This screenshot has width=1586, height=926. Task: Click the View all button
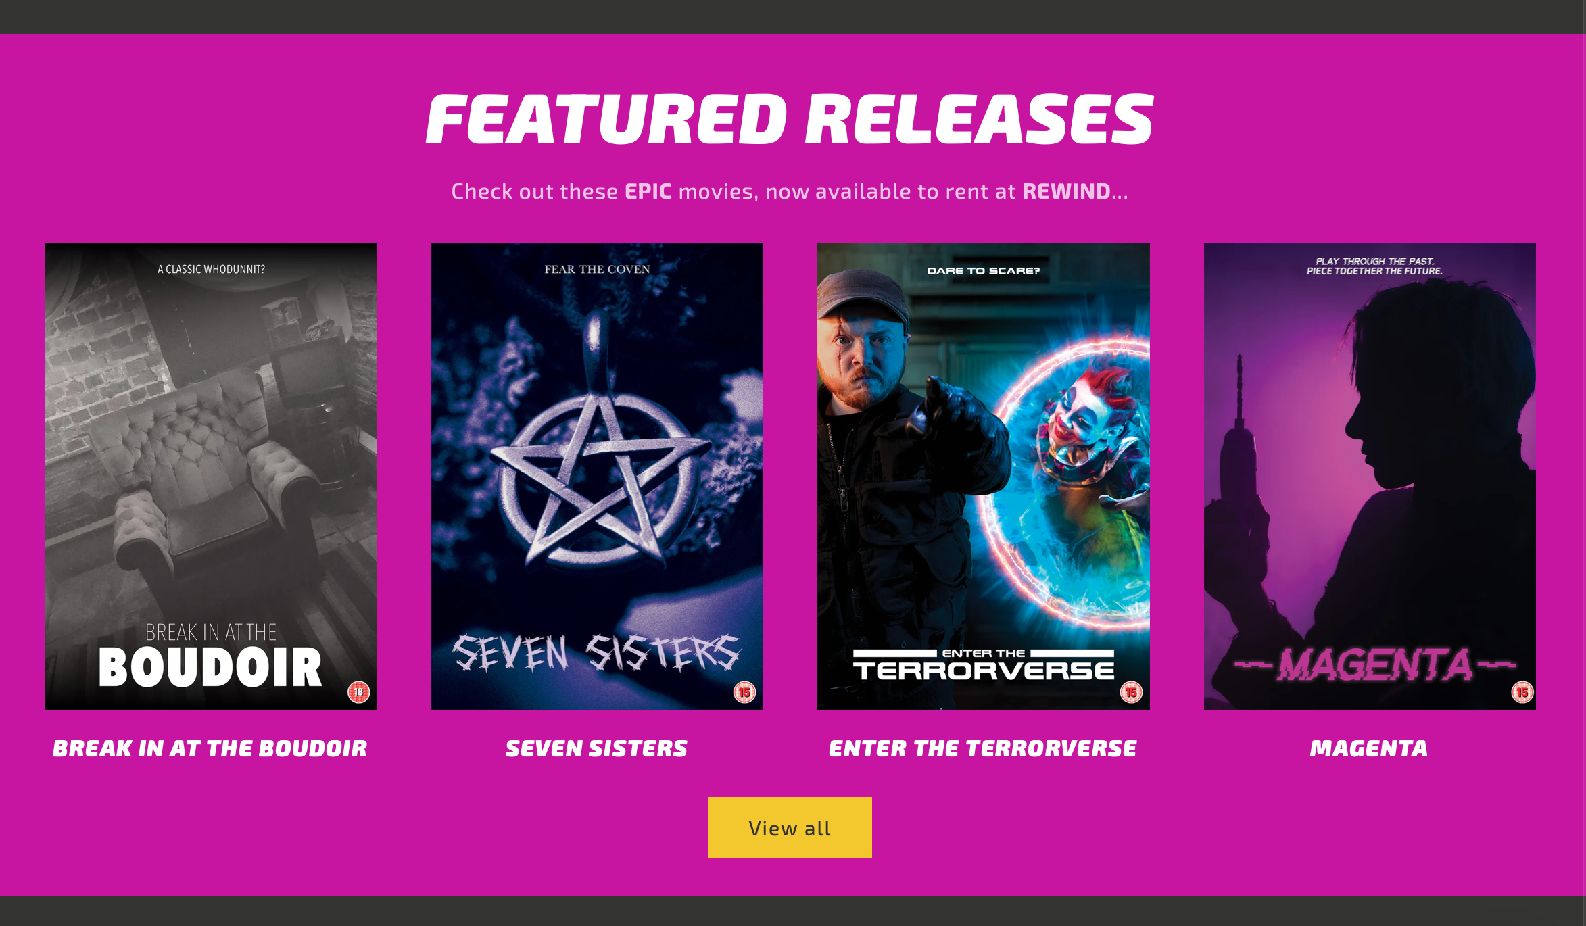tap(790, 827)
